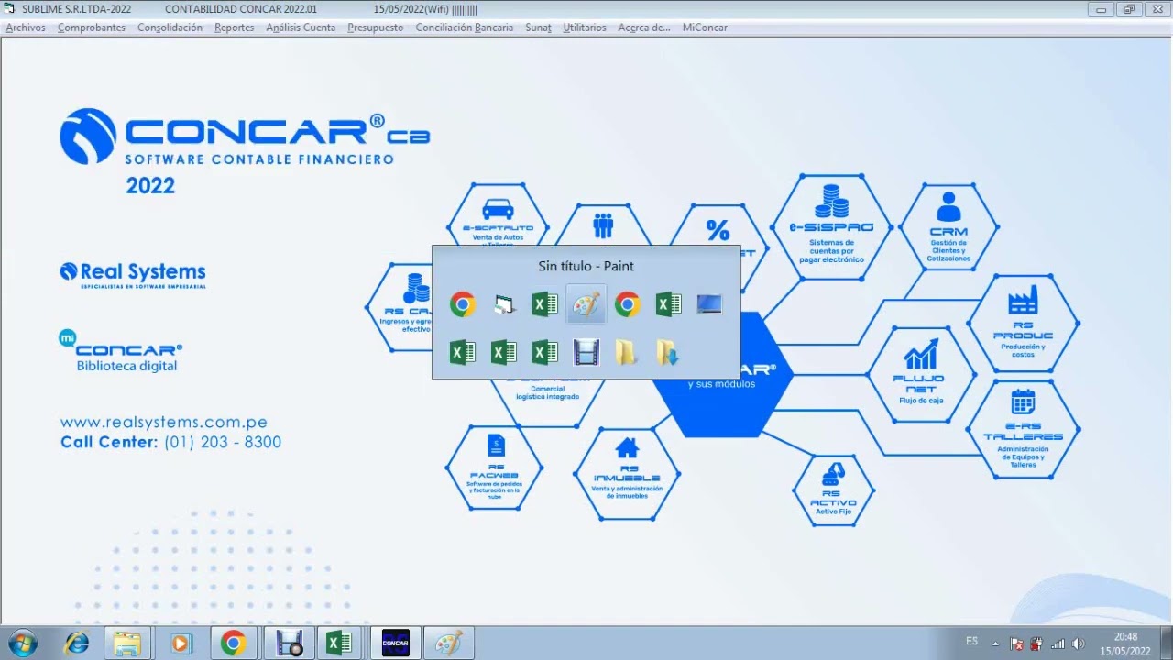Viewport: 1173px width, 660px height.
Task: Open the ES input language selector
Action: (971, 641)
